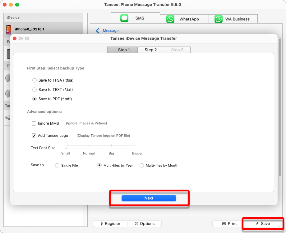Click the gear icon on Options
The image size is (286, 233).
pos(136,224)
